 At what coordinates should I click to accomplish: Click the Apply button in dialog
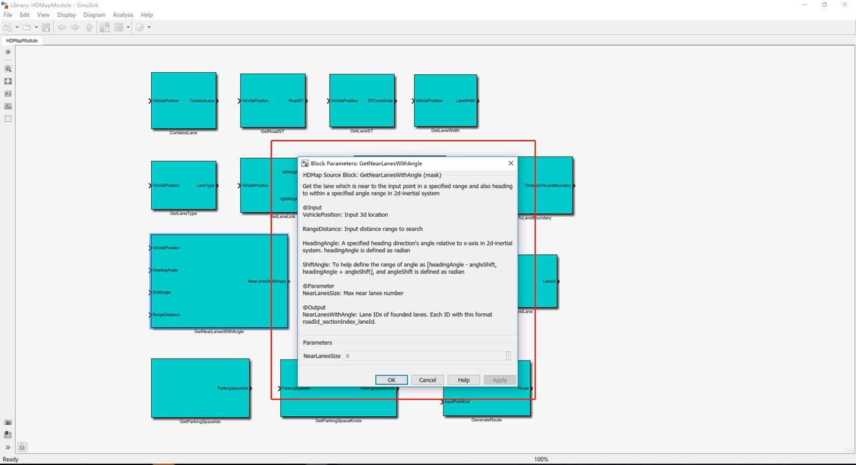point(500,379)
